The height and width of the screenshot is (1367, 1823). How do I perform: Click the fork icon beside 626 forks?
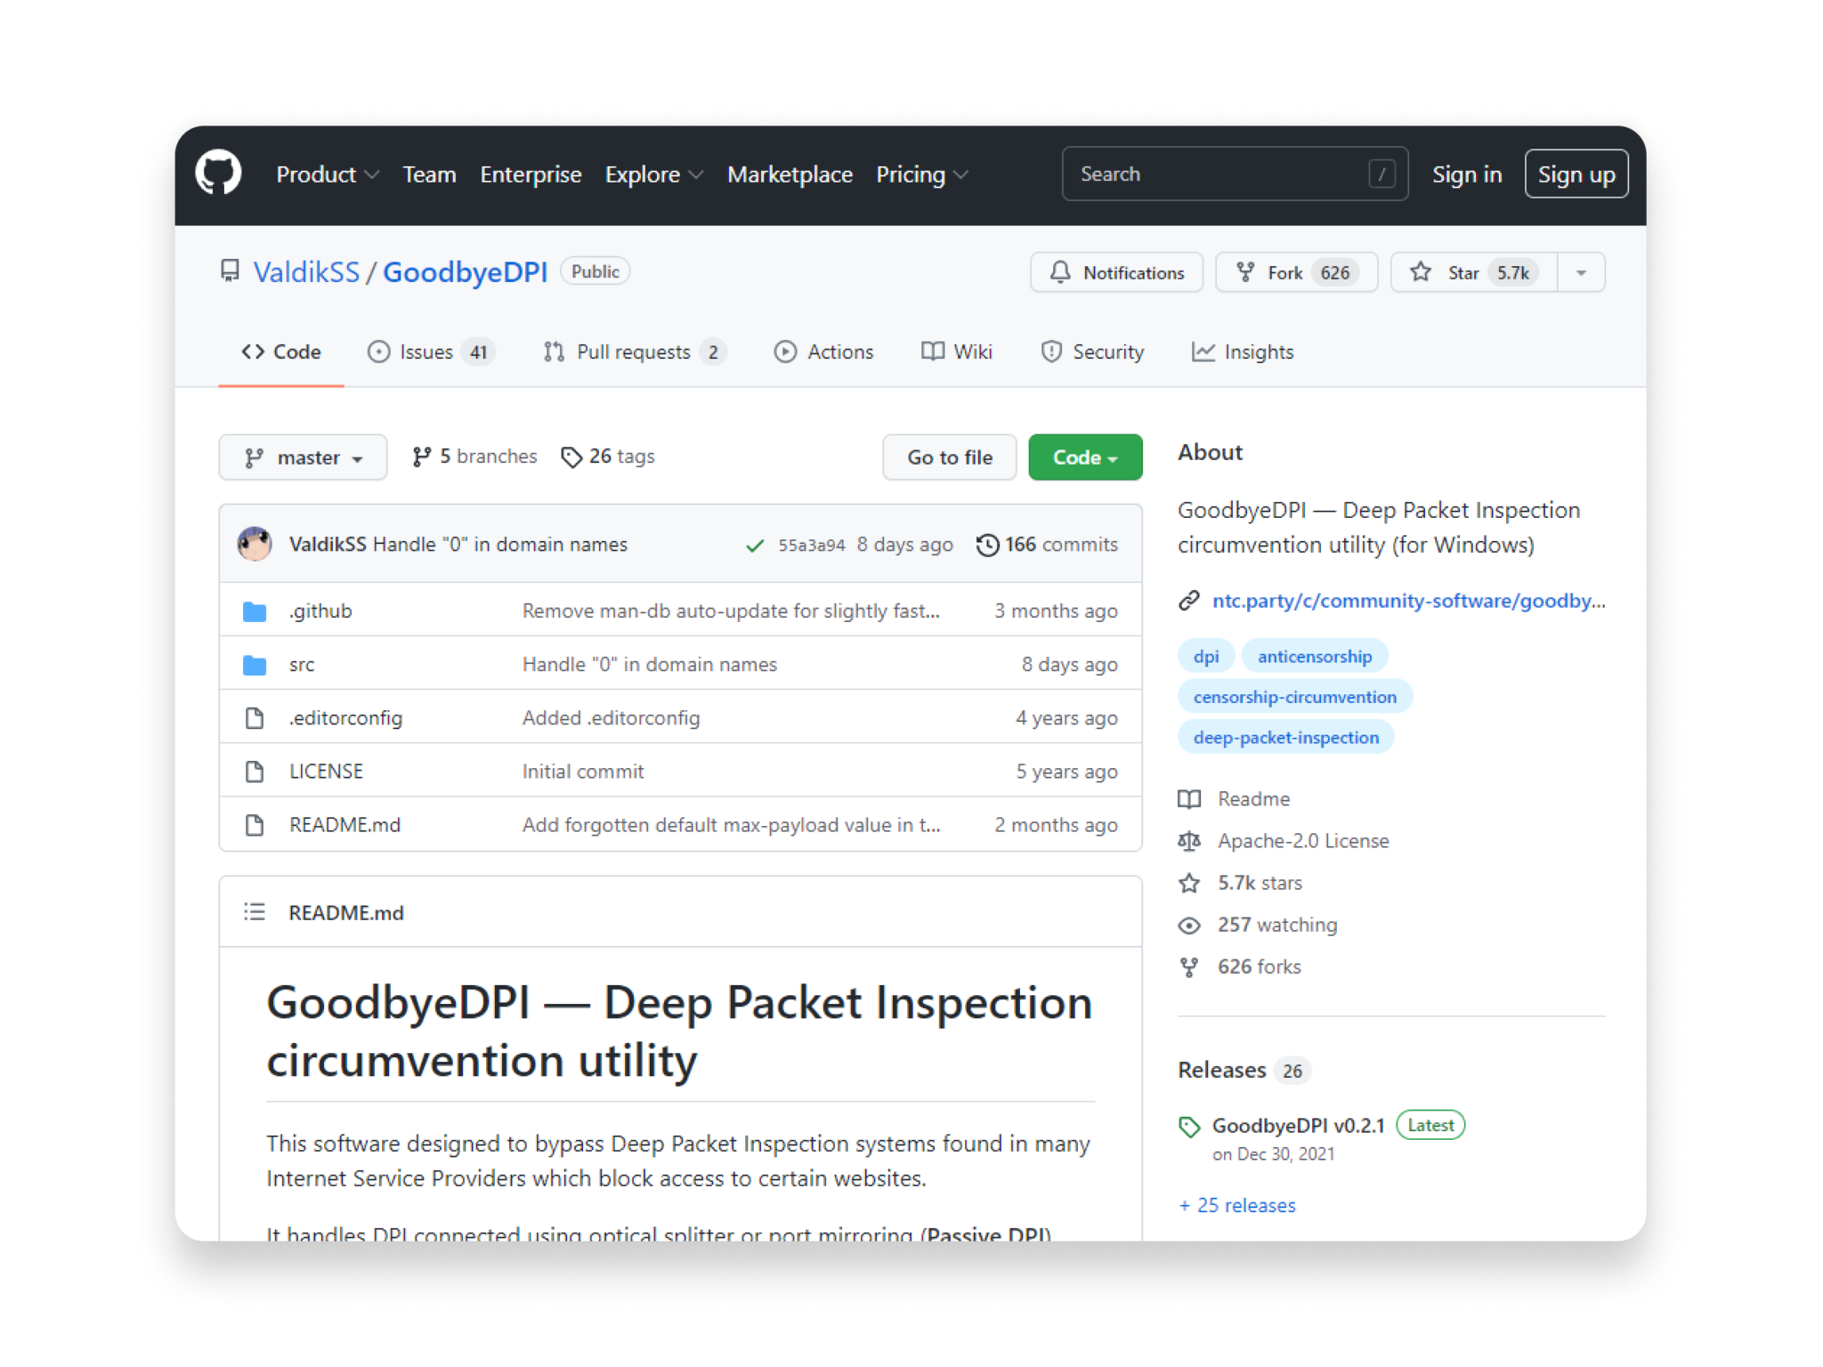[1189, 967]
